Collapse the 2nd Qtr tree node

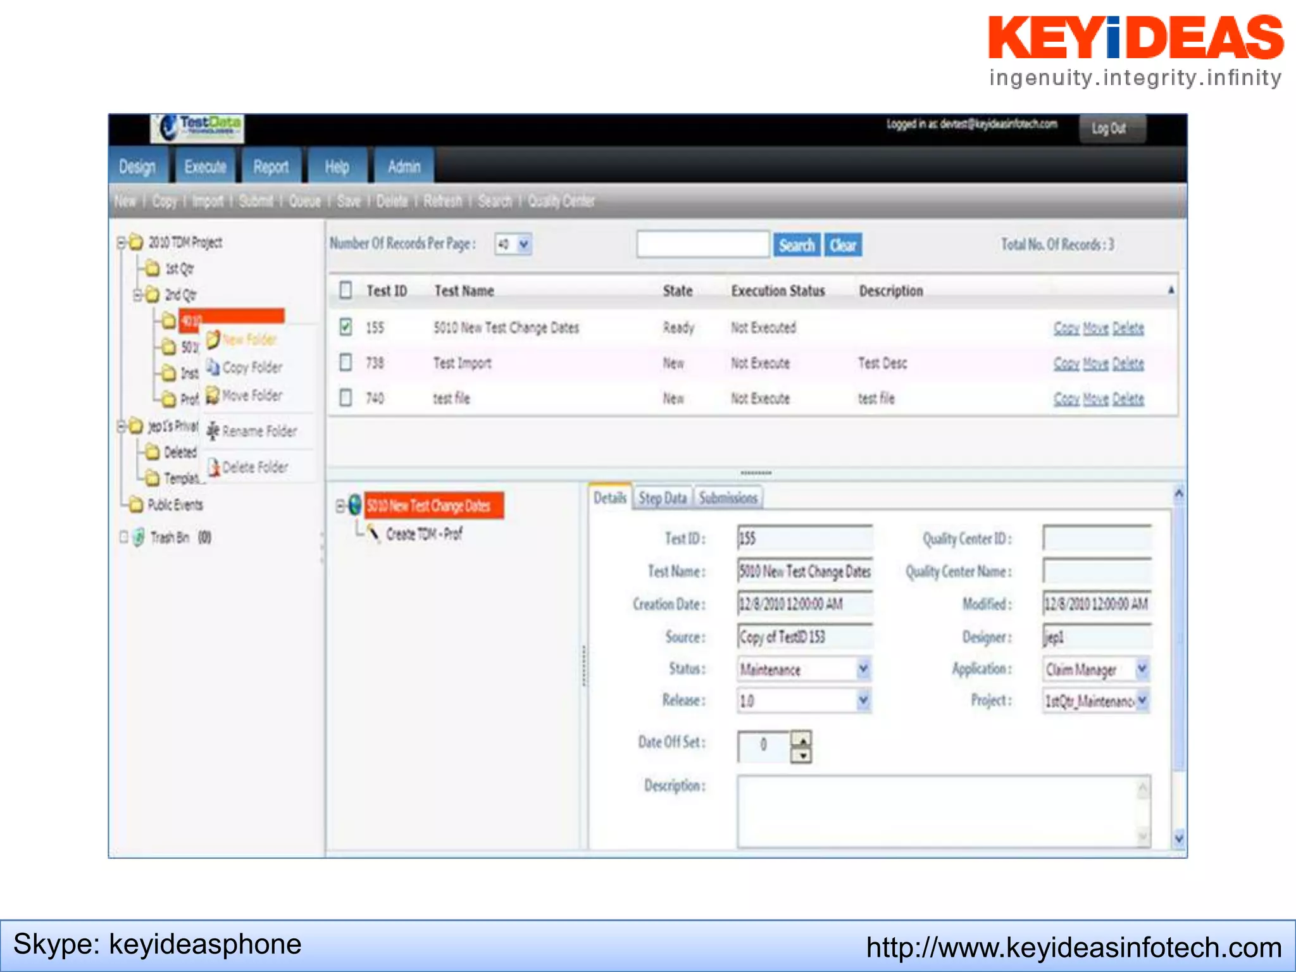coord(137,295)
